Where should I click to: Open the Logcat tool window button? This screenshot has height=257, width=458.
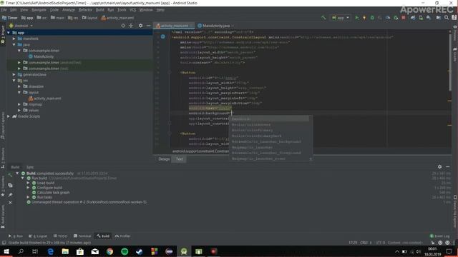[x=38, y=236]
